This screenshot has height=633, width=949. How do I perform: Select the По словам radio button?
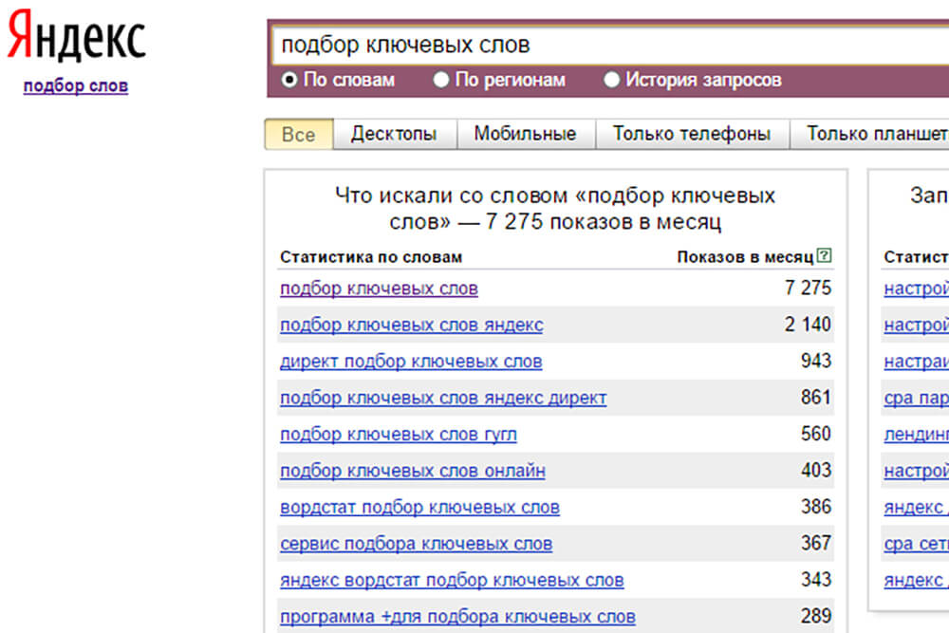pyautogui.click(x=289, y=80)
